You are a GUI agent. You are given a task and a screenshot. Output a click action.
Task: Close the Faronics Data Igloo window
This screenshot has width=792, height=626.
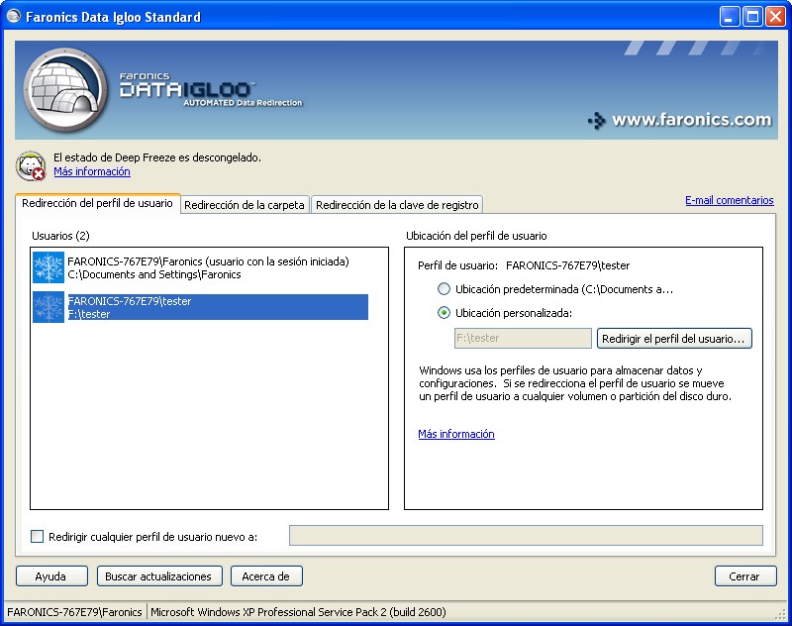point(775,17)
